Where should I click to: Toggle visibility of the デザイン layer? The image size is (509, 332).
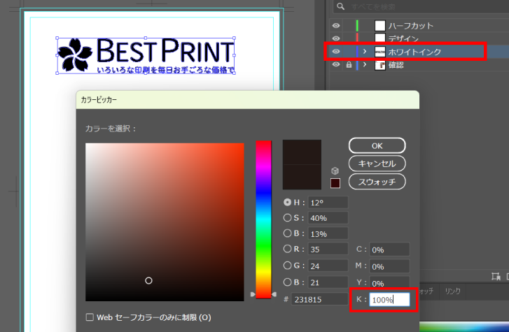point(336,38)
